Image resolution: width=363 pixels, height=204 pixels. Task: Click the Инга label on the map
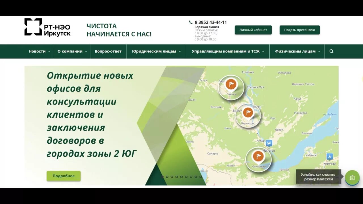point(227,128)
